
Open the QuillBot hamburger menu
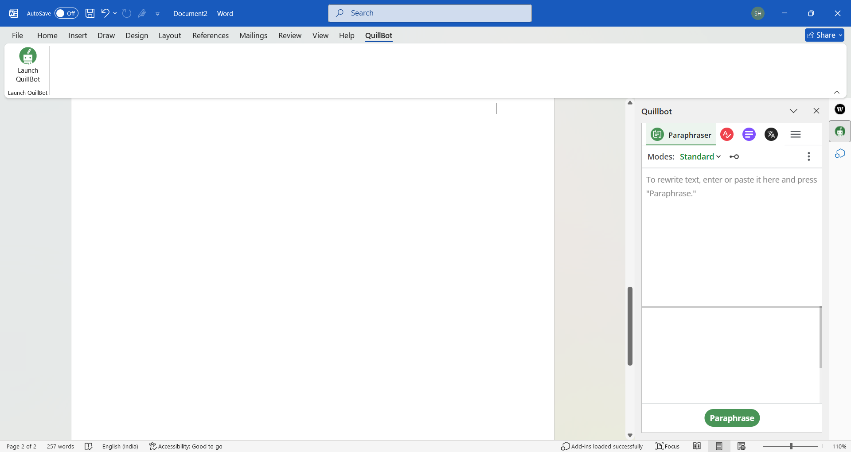796,134
